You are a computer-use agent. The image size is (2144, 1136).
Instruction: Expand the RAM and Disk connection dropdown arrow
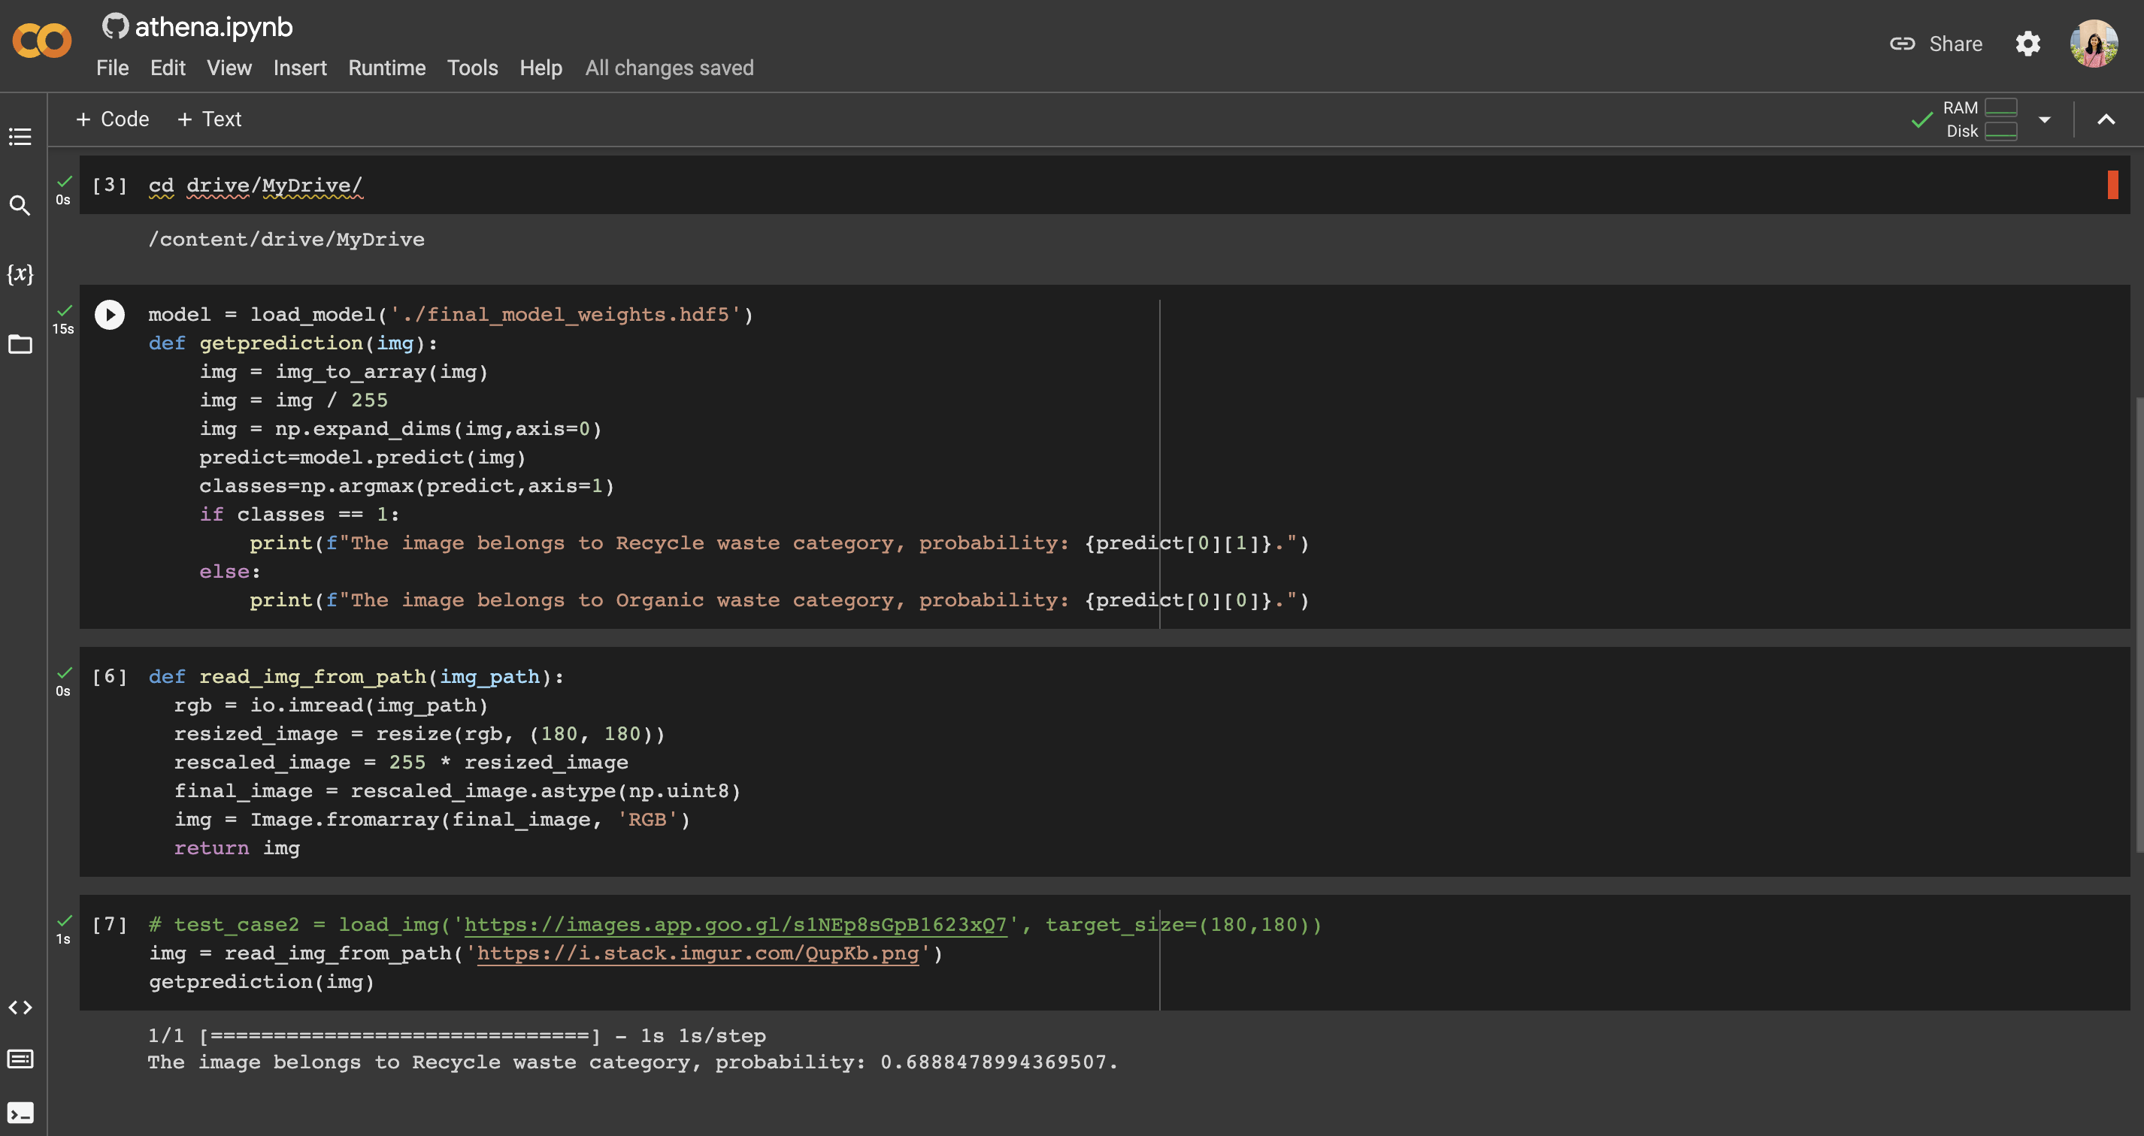2044,119
